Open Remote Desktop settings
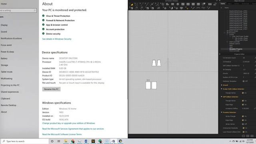Image resolution: width=256 pixels, height=144 pixels. [8, 105]
